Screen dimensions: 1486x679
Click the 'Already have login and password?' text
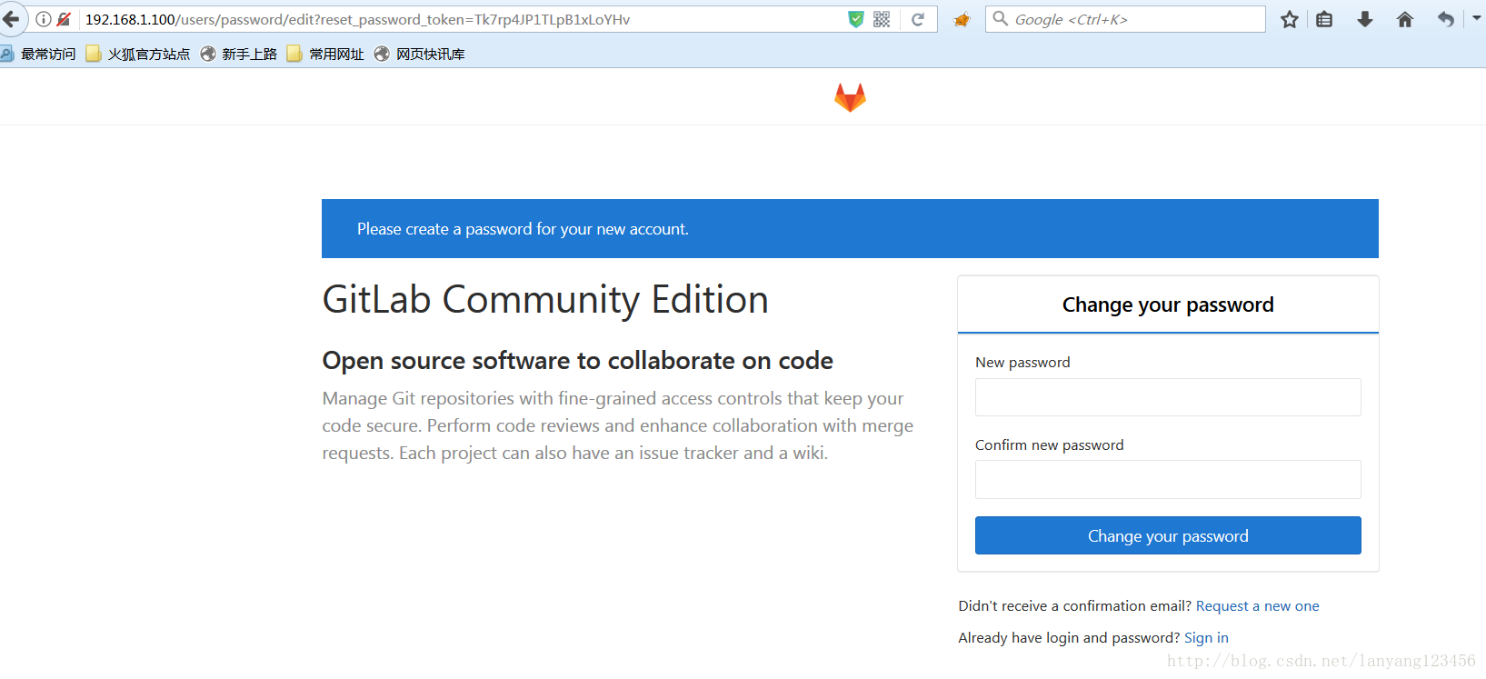(1069, 638)
